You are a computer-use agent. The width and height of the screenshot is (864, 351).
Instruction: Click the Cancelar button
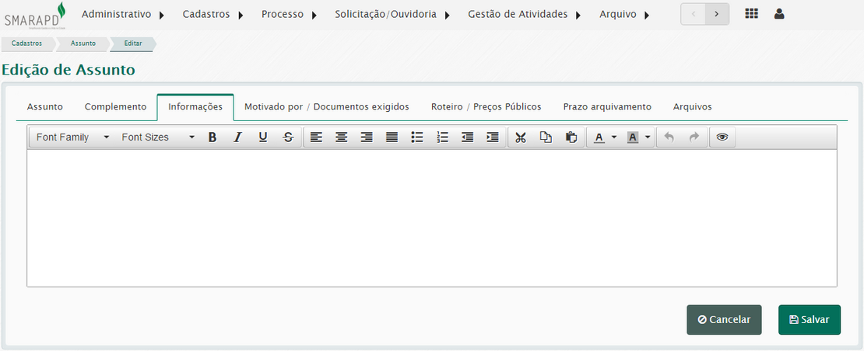pos(724,319)
